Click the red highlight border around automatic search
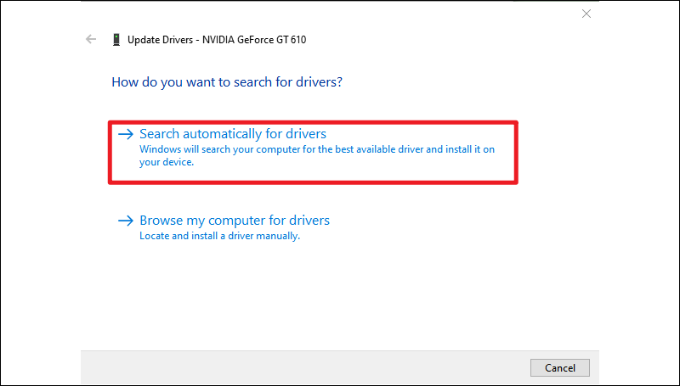This screenshot has height=386, width=680. [313, 122]
